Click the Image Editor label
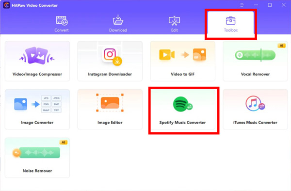 [x=110, y=123]
